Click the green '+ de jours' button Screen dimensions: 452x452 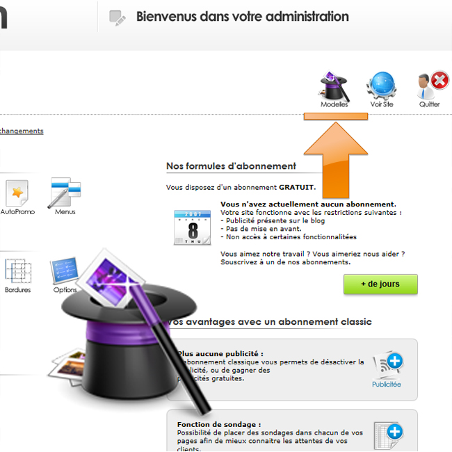point(380,284)
